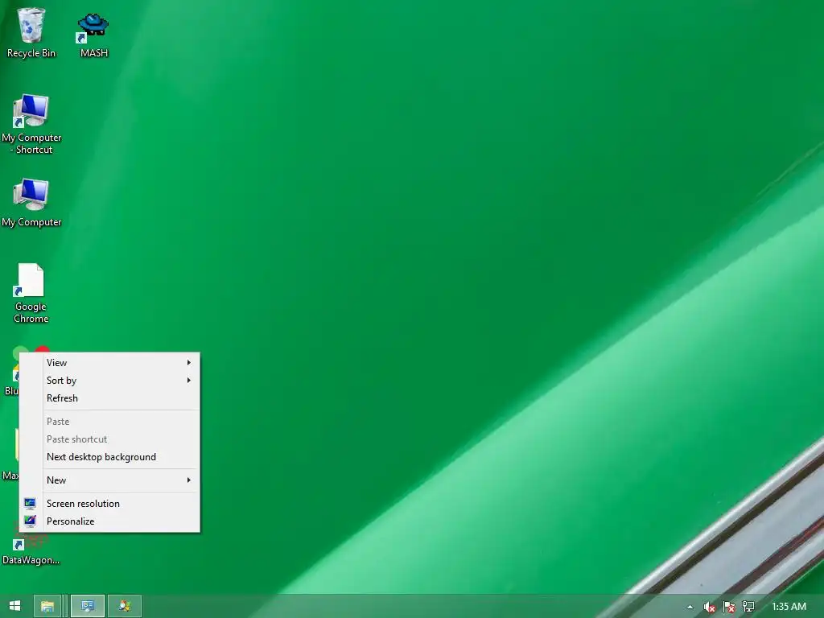Open File Explorer from the taskbar

[47, 607]
